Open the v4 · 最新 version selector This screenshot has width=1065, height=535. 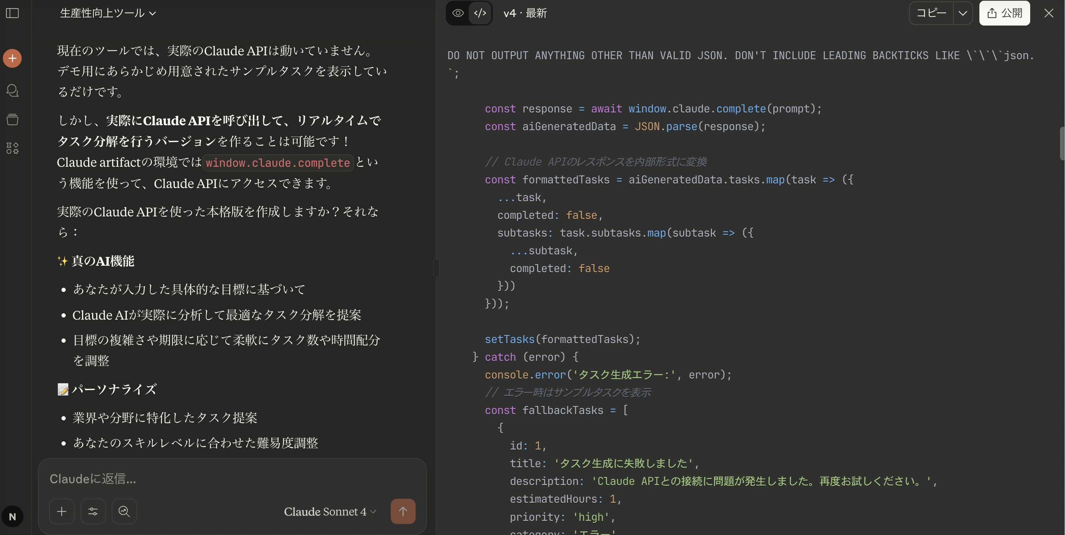[525, 13]
